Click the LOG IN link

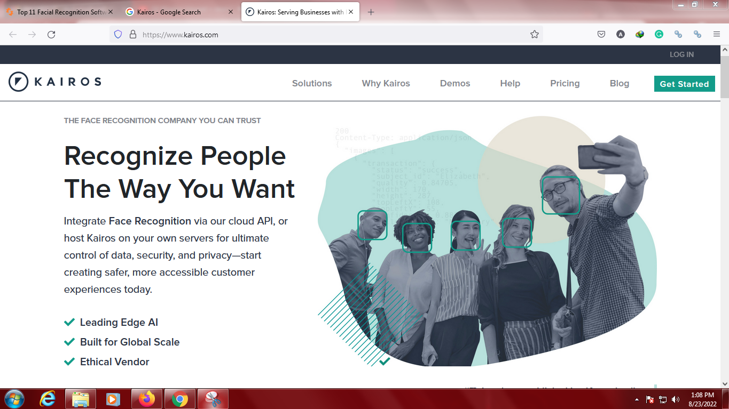point(681,54)
